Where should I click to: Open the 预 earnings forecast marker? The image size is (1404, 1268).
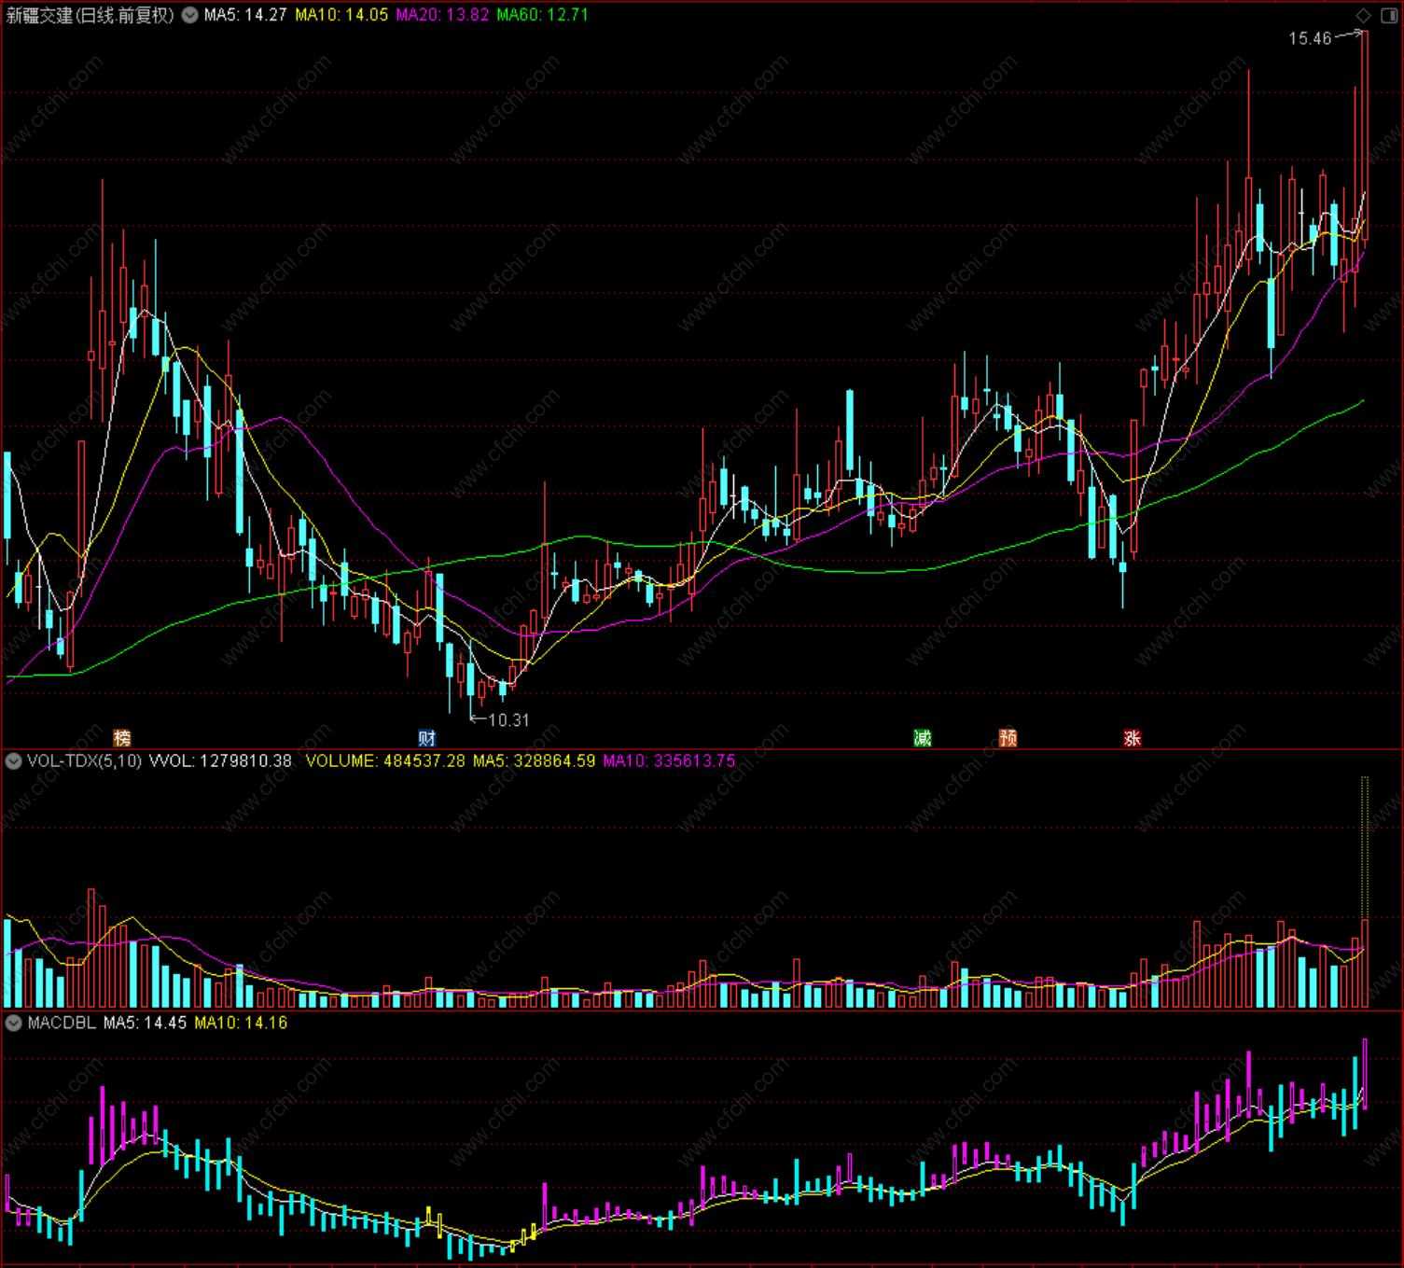[x=1008, y=738]
